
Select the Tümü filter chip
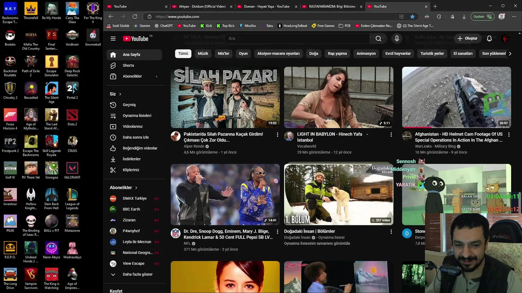183,53
